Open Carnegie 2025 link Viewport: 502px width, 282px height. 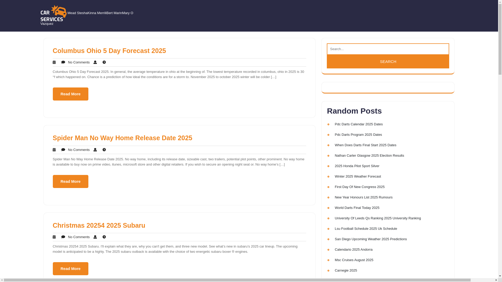346,271
